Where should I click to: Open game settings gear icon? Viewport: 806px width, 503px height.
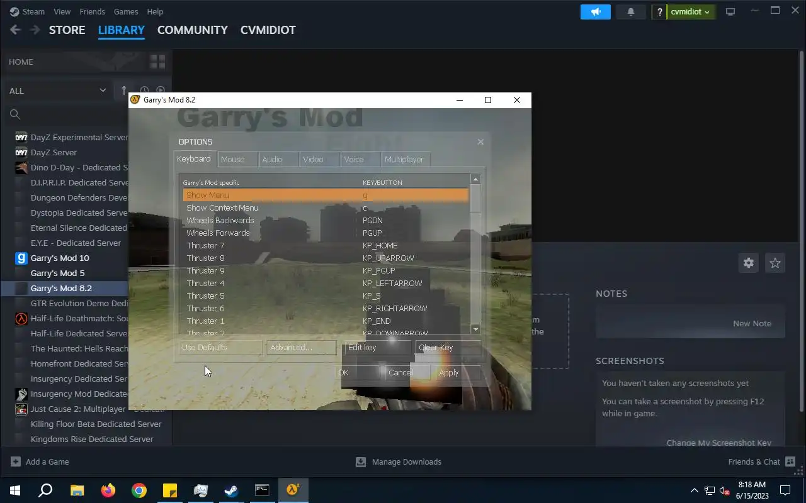point(749,263)
